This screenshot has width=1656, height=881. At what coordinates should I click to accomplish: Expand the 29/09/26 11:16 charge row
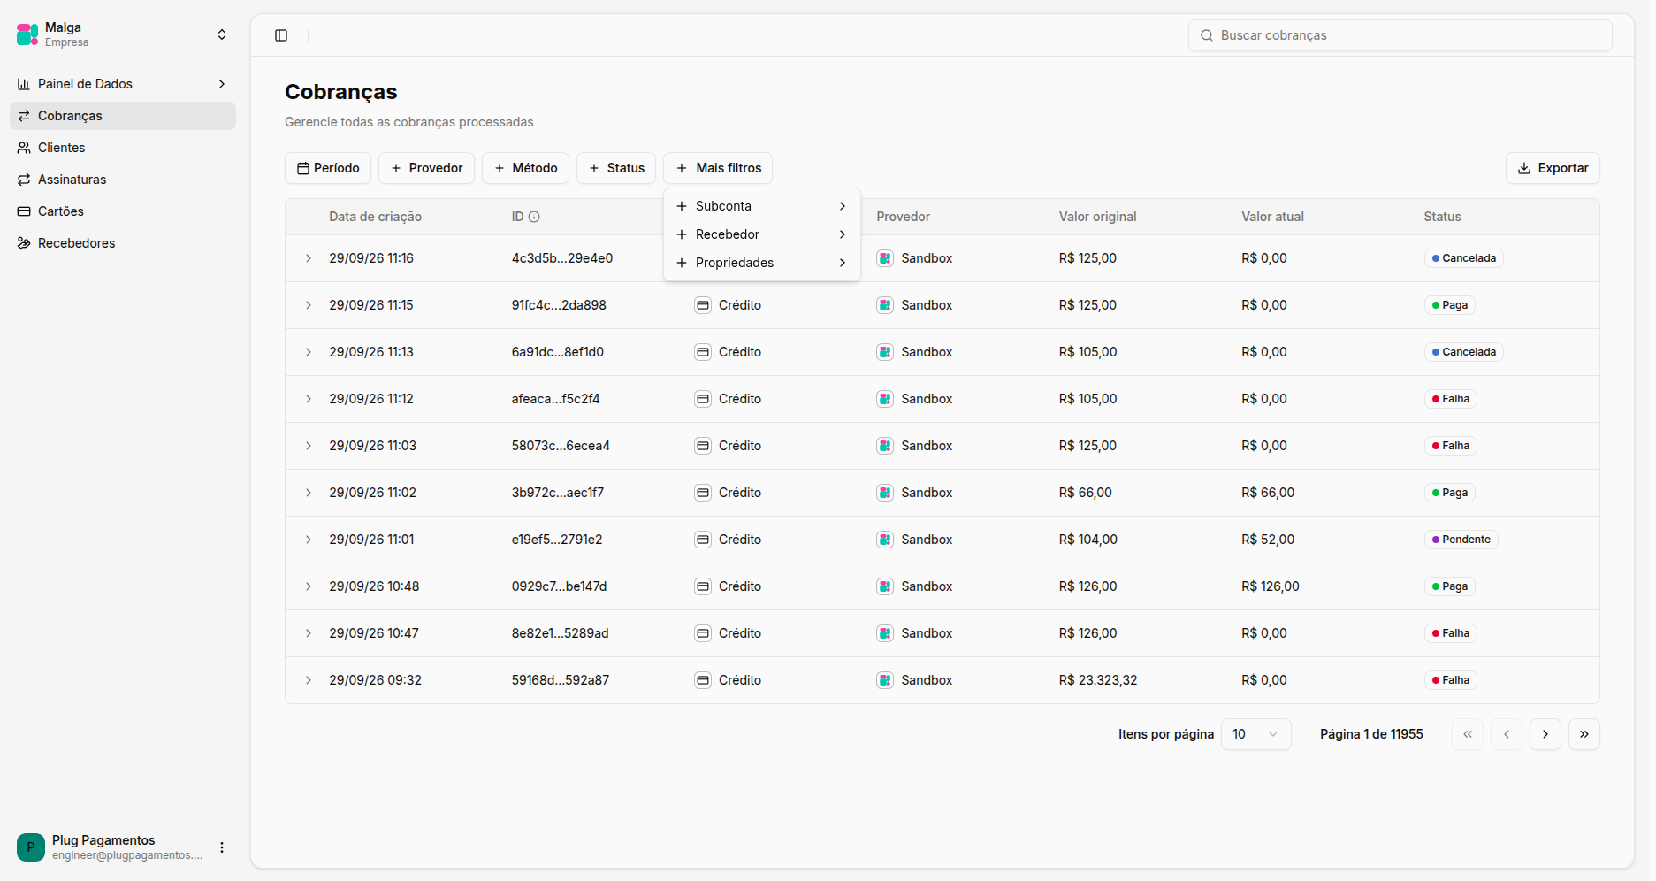(x=309, y=258)
